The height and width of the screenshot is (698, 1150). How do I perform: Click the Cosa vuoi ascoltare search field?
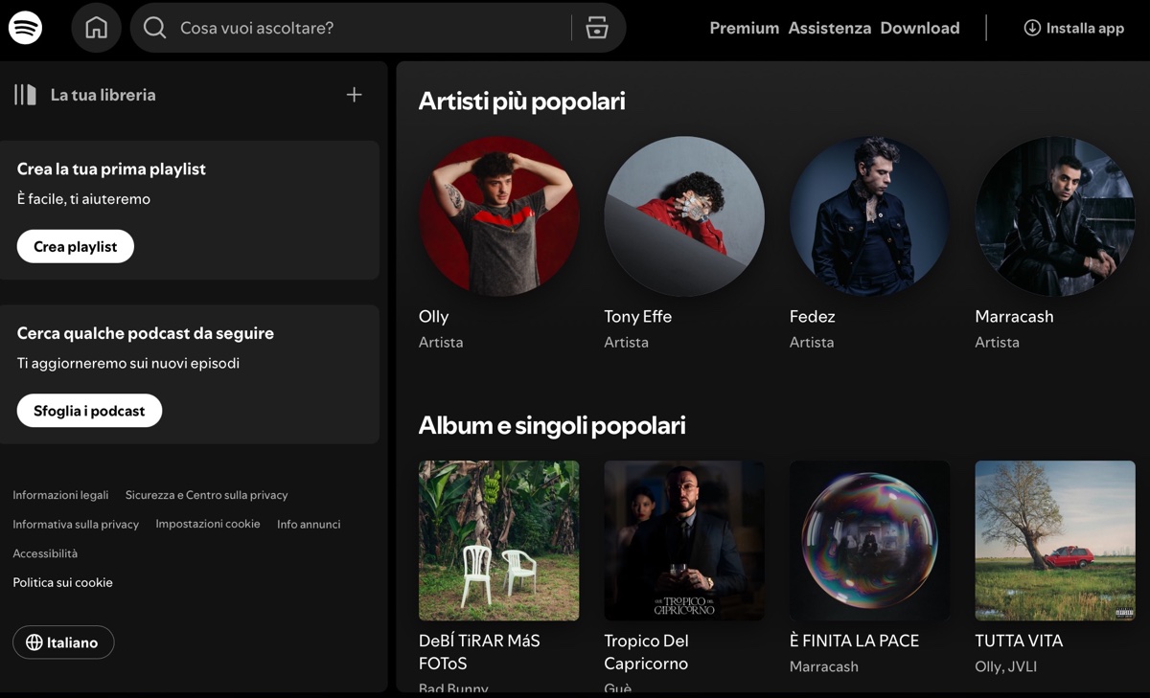[x=287, y=28]
